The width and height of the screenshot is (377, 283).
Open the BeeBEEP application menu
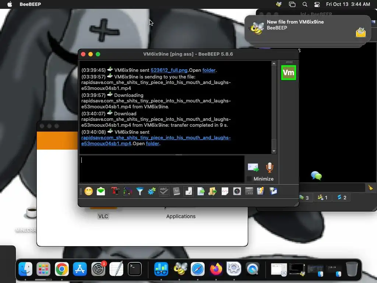click(30, 4)
